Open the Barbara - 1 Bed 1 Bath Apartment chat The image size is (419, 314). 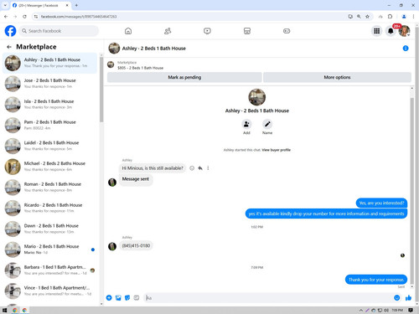coord(49,270)
